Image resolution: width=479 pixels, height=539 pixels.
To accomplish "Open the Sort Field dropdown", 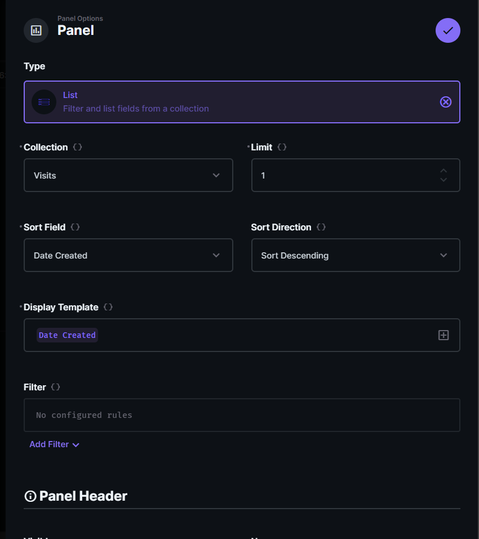I will coord(128,255).
